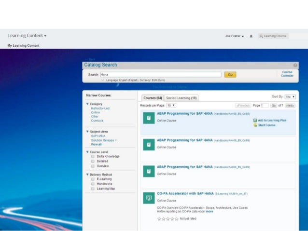Click the magnifier icon in Learning Rooms search
This screenshot has width=308, height=231.
(x=261, y=36)
